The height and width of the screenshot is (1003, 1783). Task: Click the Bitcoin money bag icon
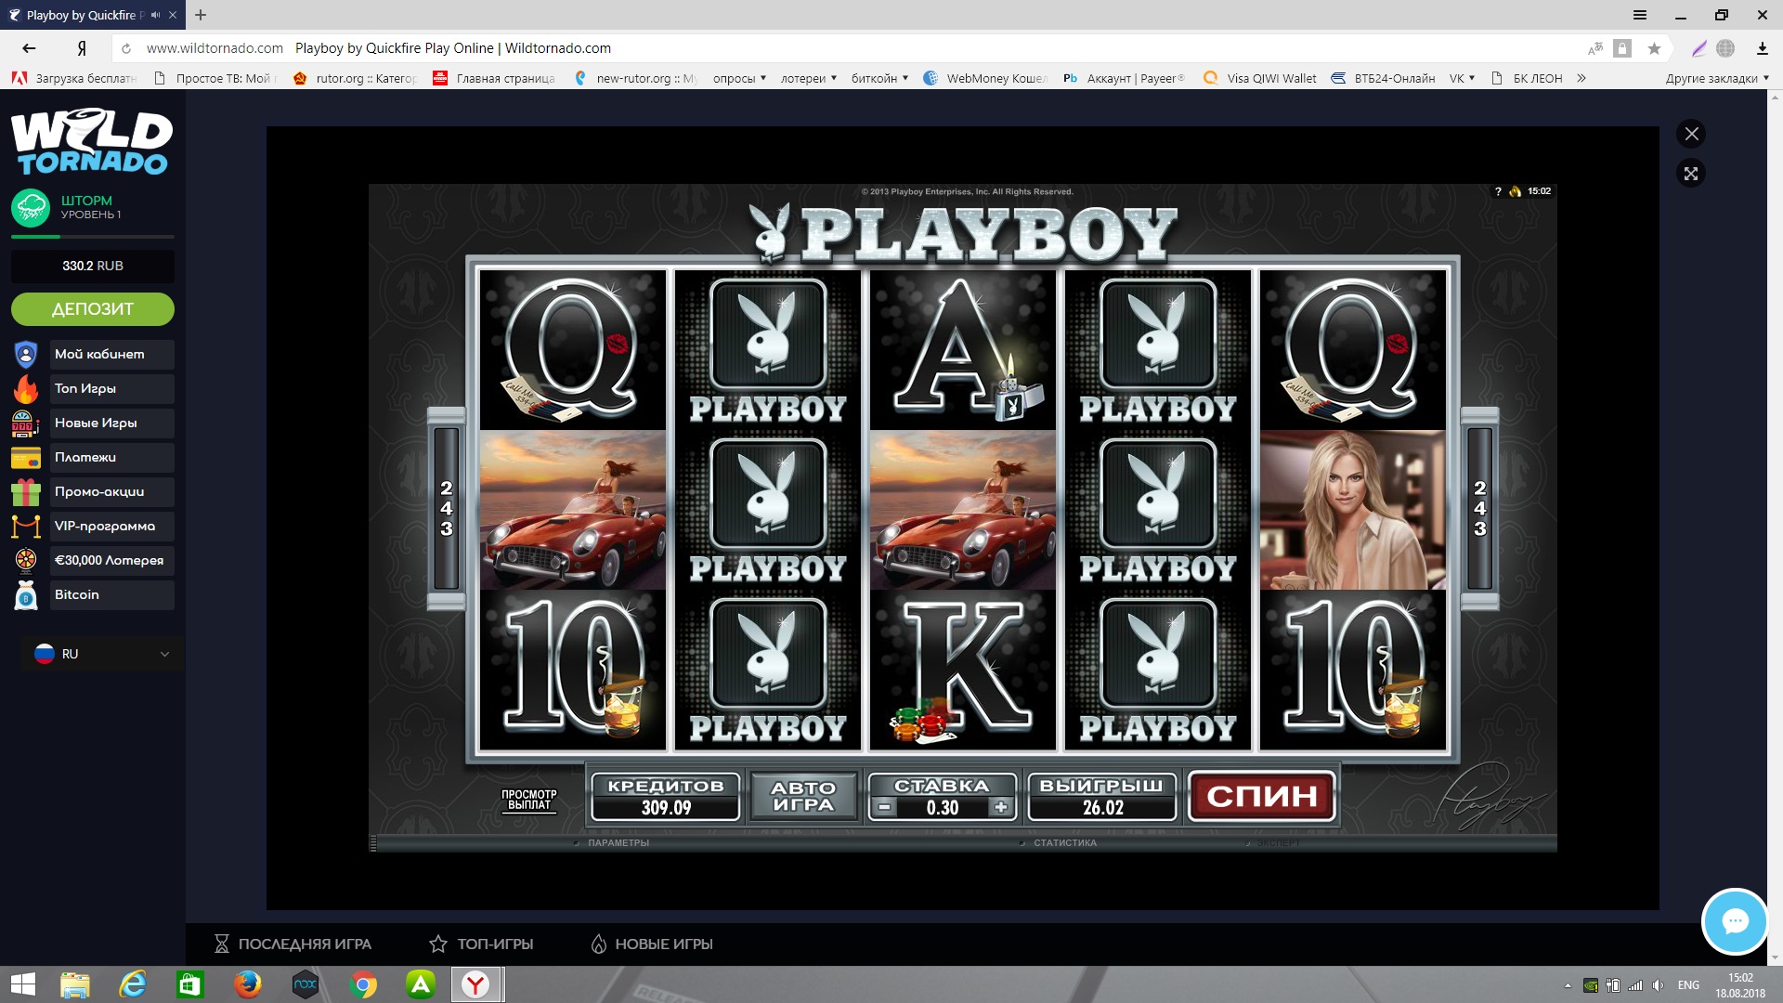[x=26, y=595]
